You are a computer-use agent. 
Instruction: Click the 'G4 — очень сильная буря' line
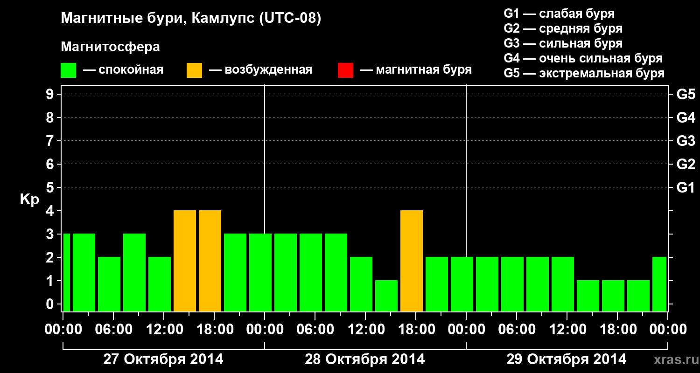tap(583, 58)
